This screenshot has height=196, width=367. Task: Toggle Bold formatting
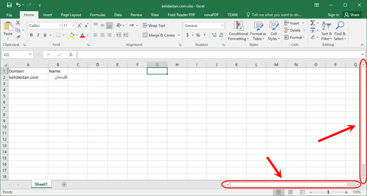(31, 35)
